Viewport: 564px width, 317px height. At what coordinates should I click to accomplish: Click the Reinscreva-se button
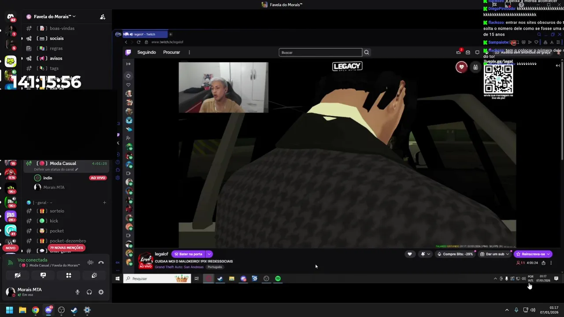pos(533,254)
